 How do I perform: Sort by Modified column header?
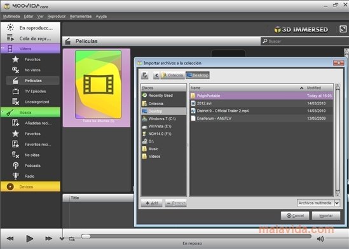[318, 88]
